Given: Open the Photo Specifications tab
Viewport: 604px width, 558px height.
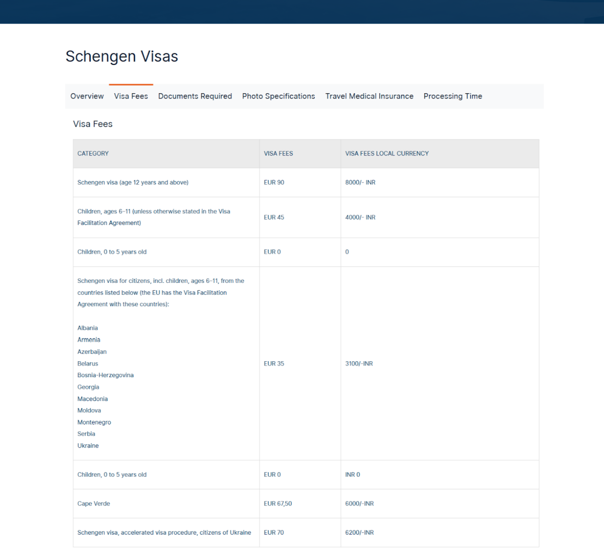Looking at the screenshot, I should pyautogui.click(x=278, y=96).
